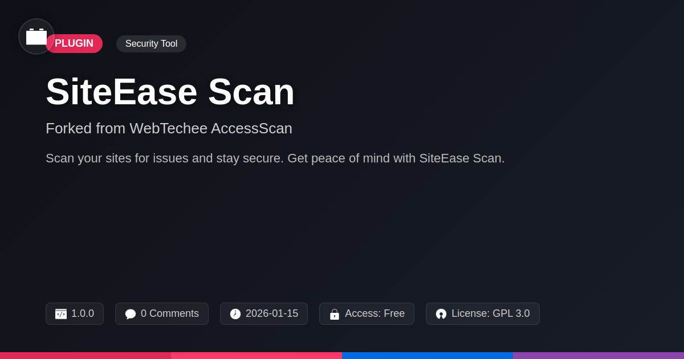Click the blue bottom bar segment
The image size is (684, 359).
(x=427, y=355)
